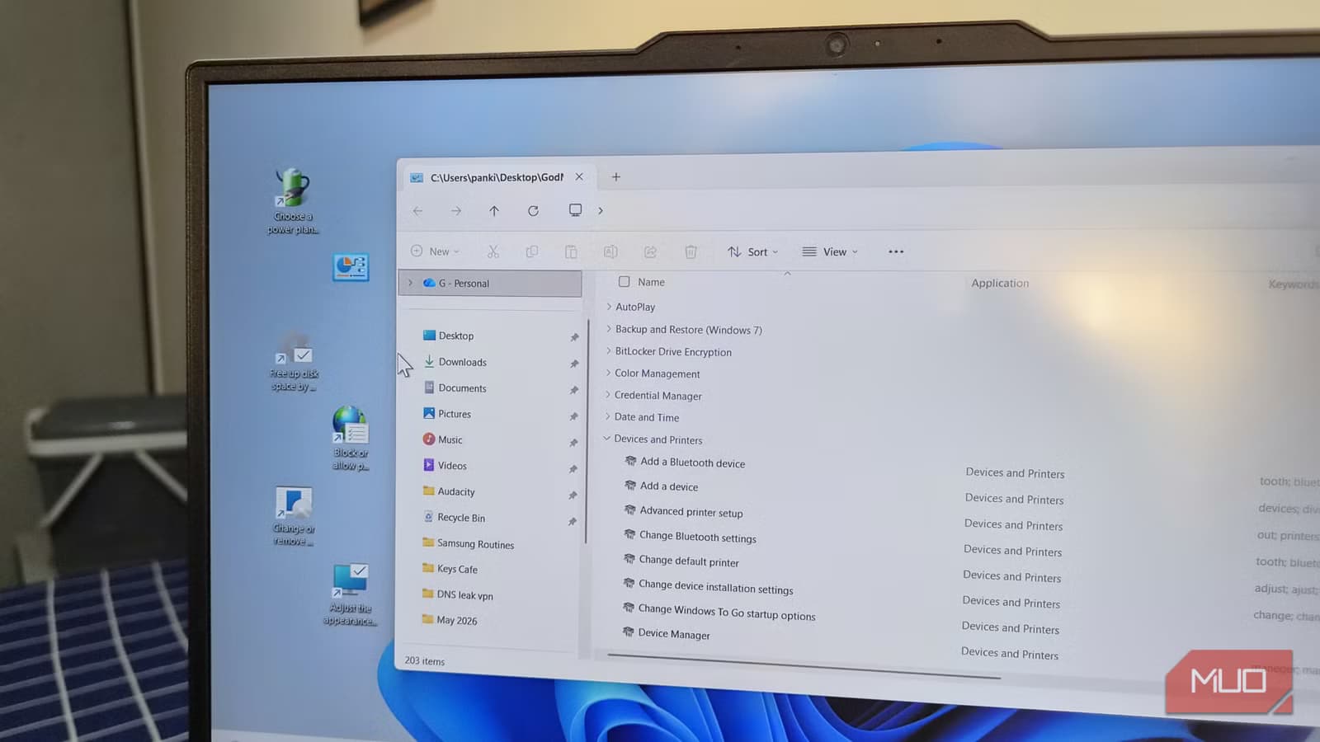Screen dimensions: 1320x742
Task: Go up one folder level
Action: (494, 211)
